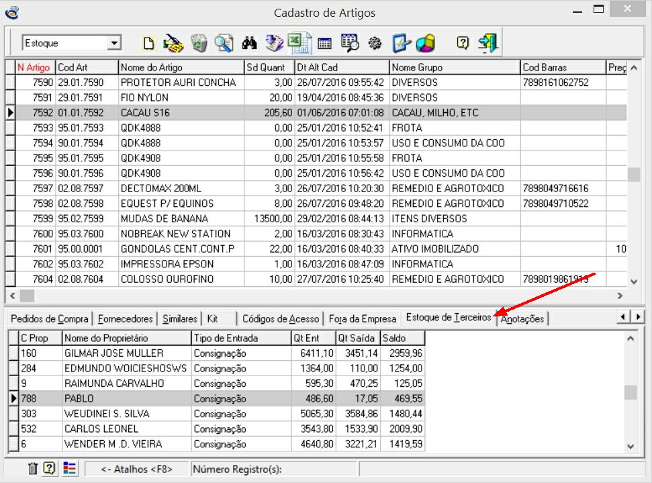Click the Nome Grupo column header
Image resolution: width=652 pixels, height=483 pixels.
(455, 67)
